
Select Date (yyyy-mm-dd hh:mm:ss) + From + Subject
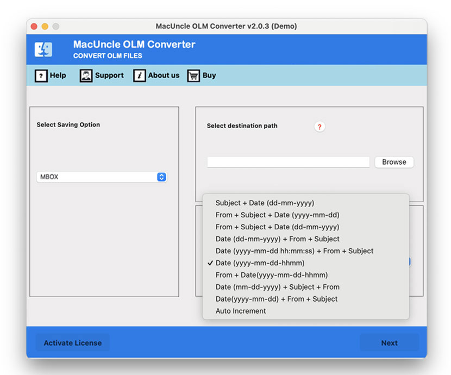294,251
